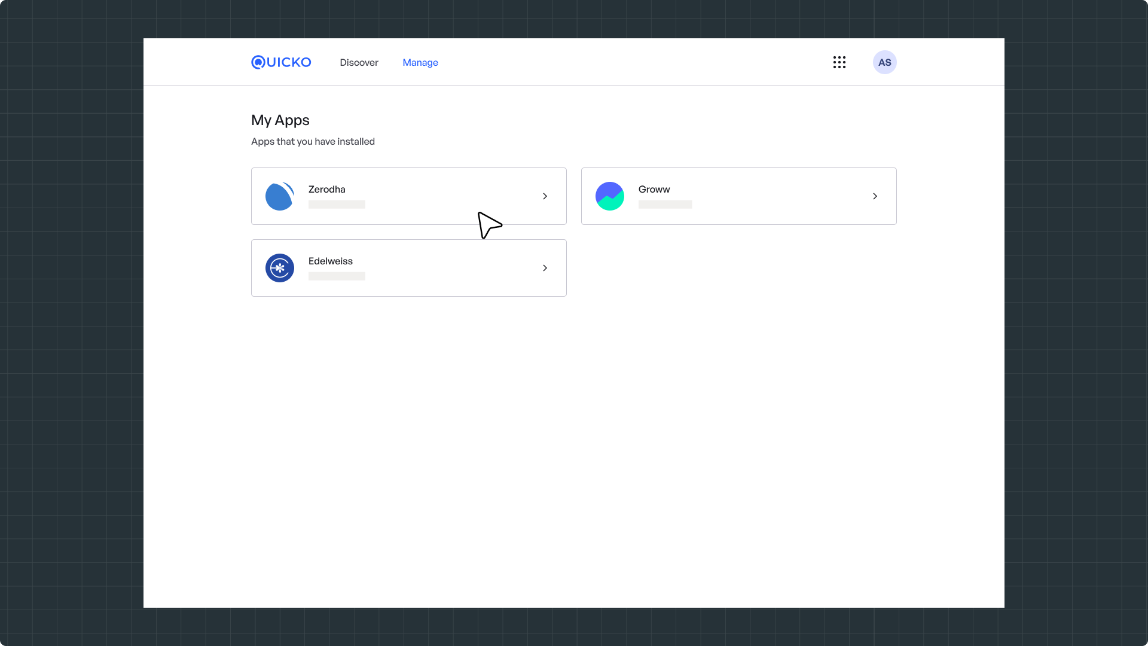Click the Groww app logo
The width and height of the screenshot is (1148, 646).
(609, 196)
